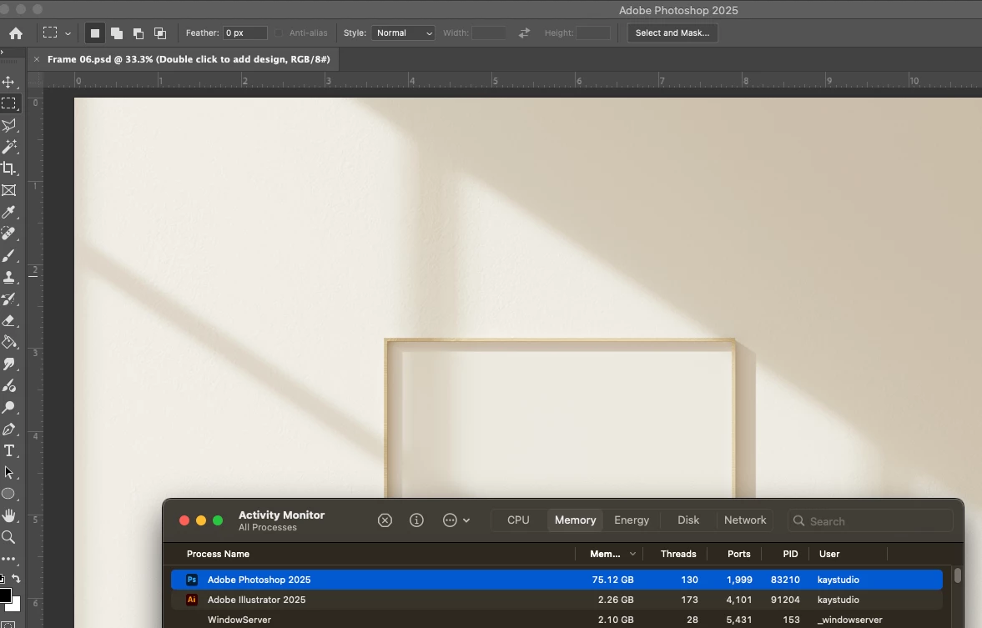Click the Photoshop Home icon

click(16, 33)
